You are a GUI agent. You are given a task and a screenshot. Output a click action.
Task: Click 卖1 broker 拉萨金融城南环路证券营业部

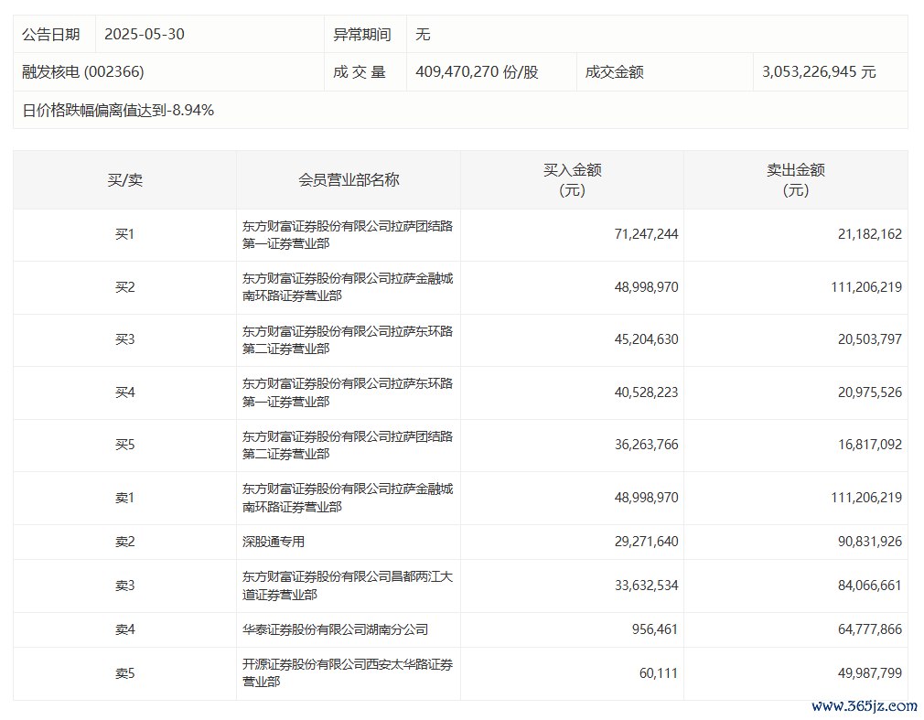click(x=348, y=498)
